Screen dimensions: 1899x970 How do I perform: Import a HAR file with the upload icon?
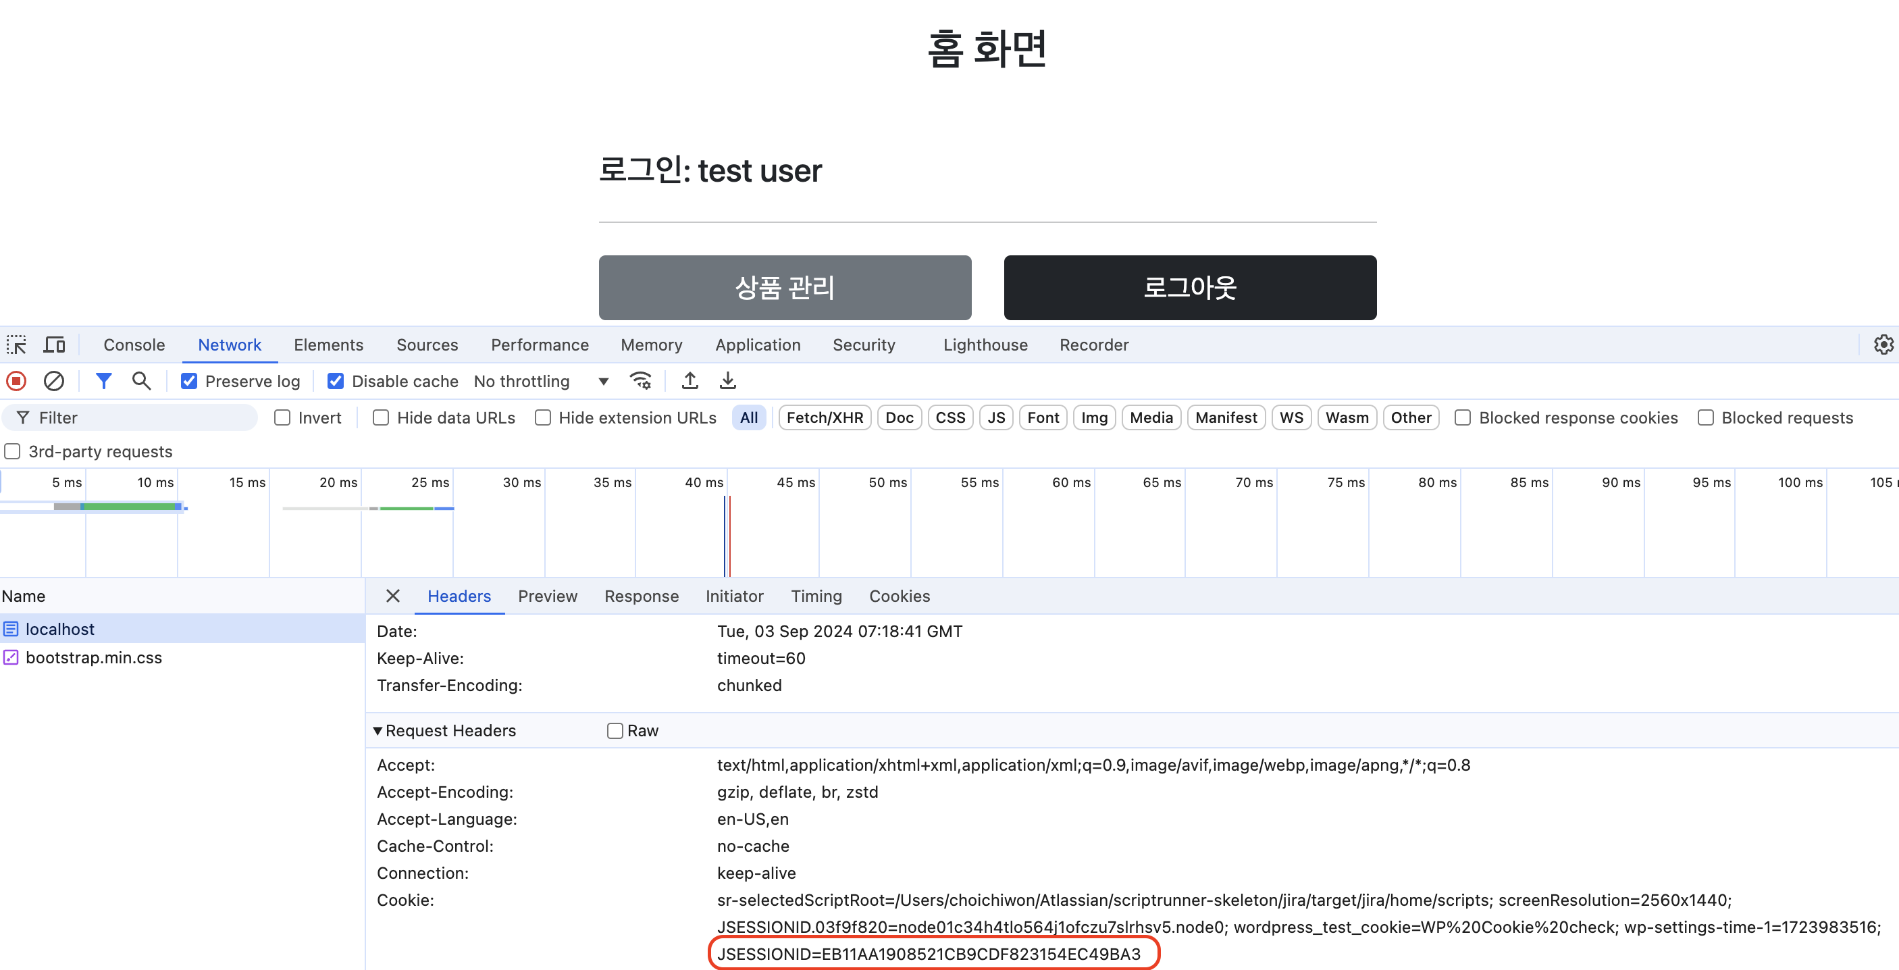[x=690, y=380]
